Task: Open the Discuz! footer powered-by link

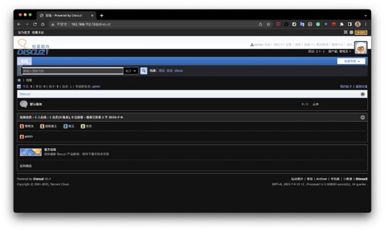Action: pos(39,179)
